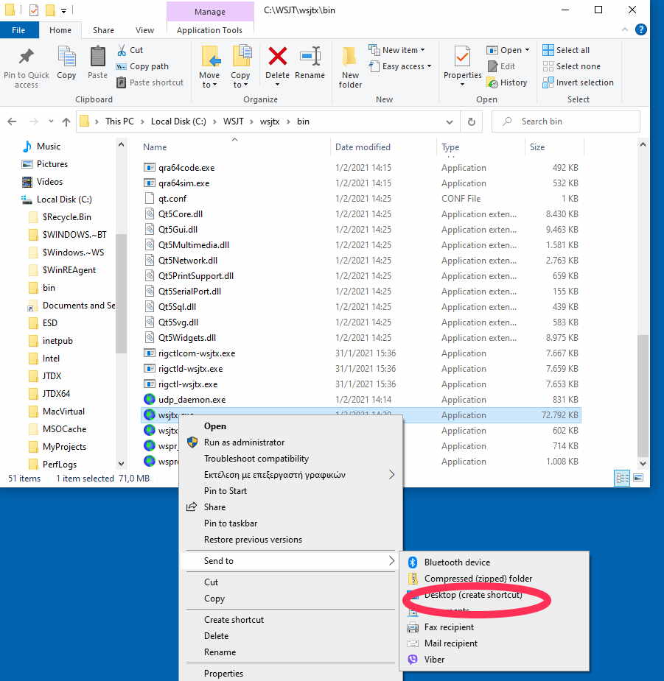664x681 pixels.
Task: Select Local Disk (C:) in navigation pane
Action: click(x=64, y=200)
